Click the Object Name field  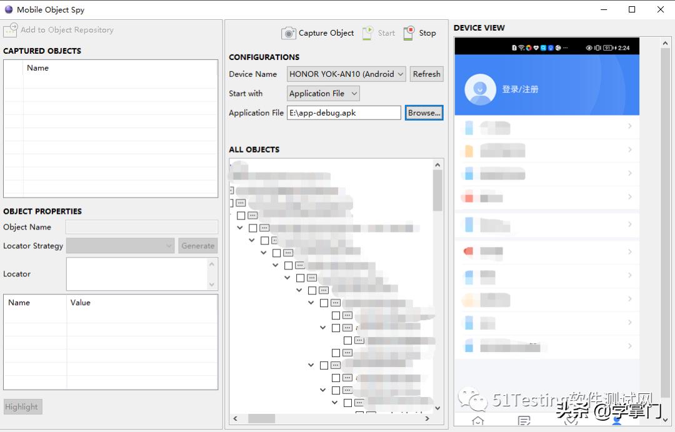[x=142, y=227]
